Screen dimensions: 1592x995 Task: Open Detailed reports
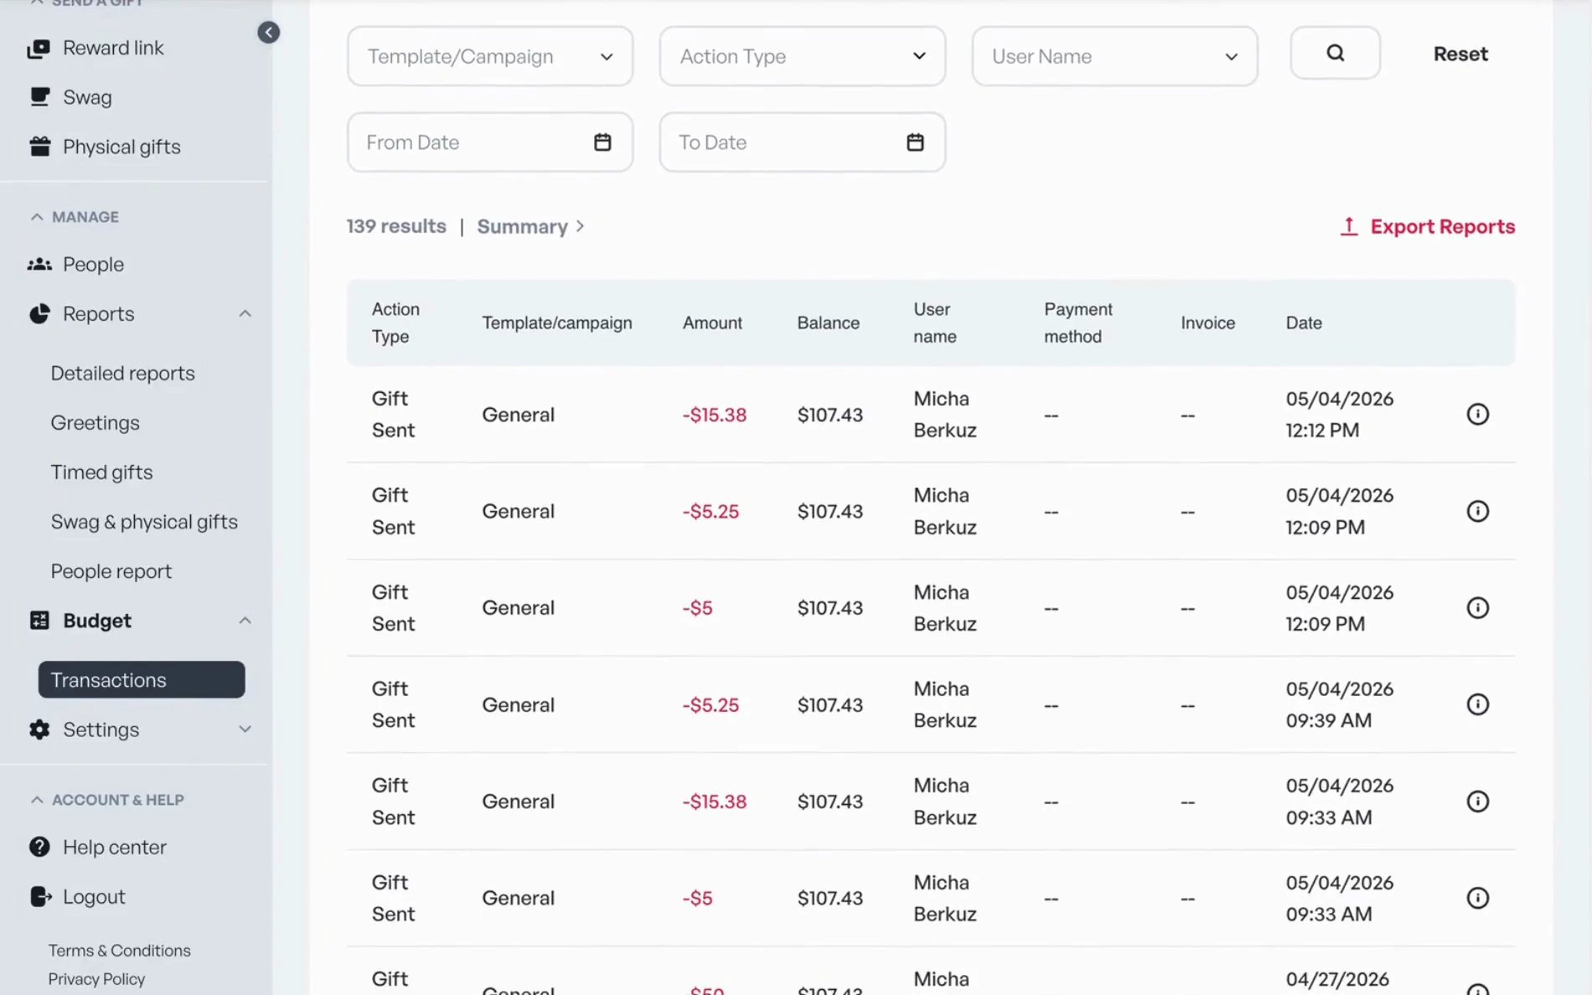(x=122, y=374)
